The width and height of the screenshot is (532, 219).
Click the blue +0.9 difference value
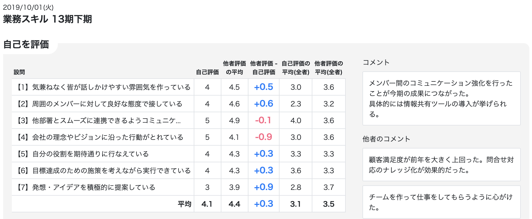[263, 187]
